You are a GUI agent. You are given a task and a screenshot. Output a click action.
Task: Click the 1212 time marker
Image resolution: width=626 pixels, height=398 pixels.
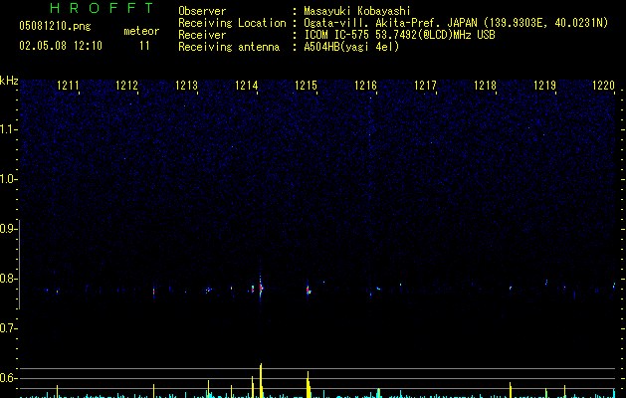click(126, 86)
